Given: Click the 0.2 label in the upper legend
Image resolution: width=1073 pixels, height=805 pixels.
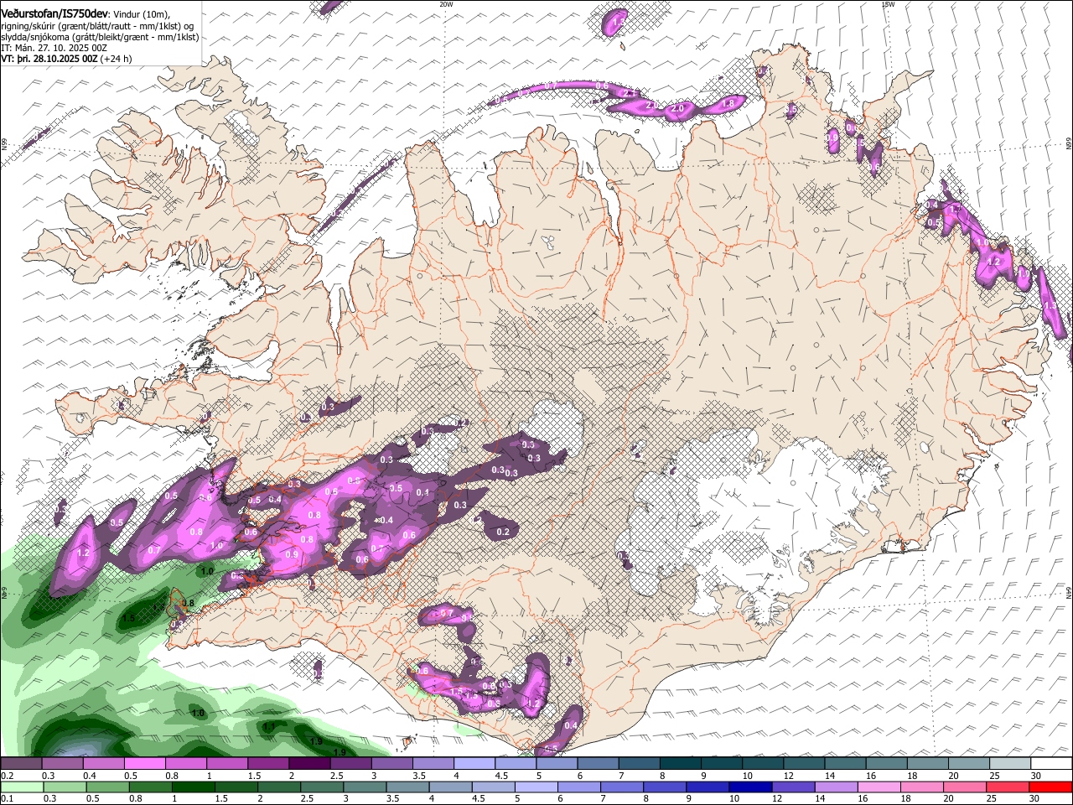Looking at the screenshot, I should point(7,775).
